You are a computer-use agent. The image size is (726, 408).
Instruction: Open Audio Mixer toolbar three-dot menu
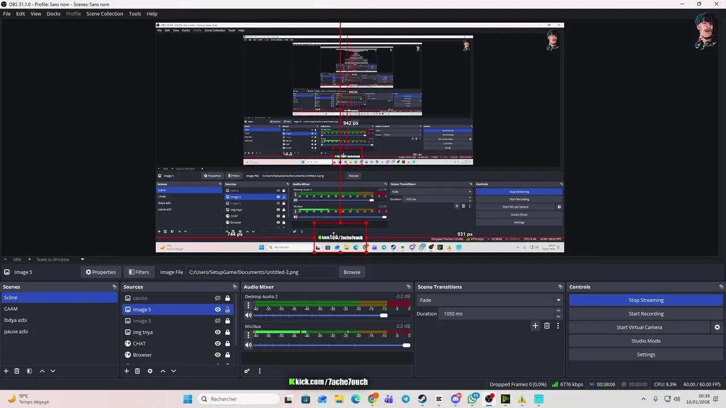tap(260, 371)
